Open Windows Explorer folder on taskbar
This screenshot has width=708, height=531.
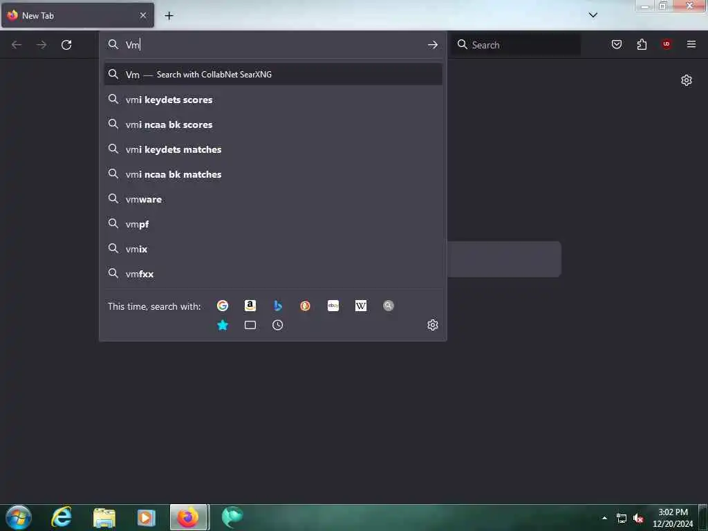(x=104, y=517)
